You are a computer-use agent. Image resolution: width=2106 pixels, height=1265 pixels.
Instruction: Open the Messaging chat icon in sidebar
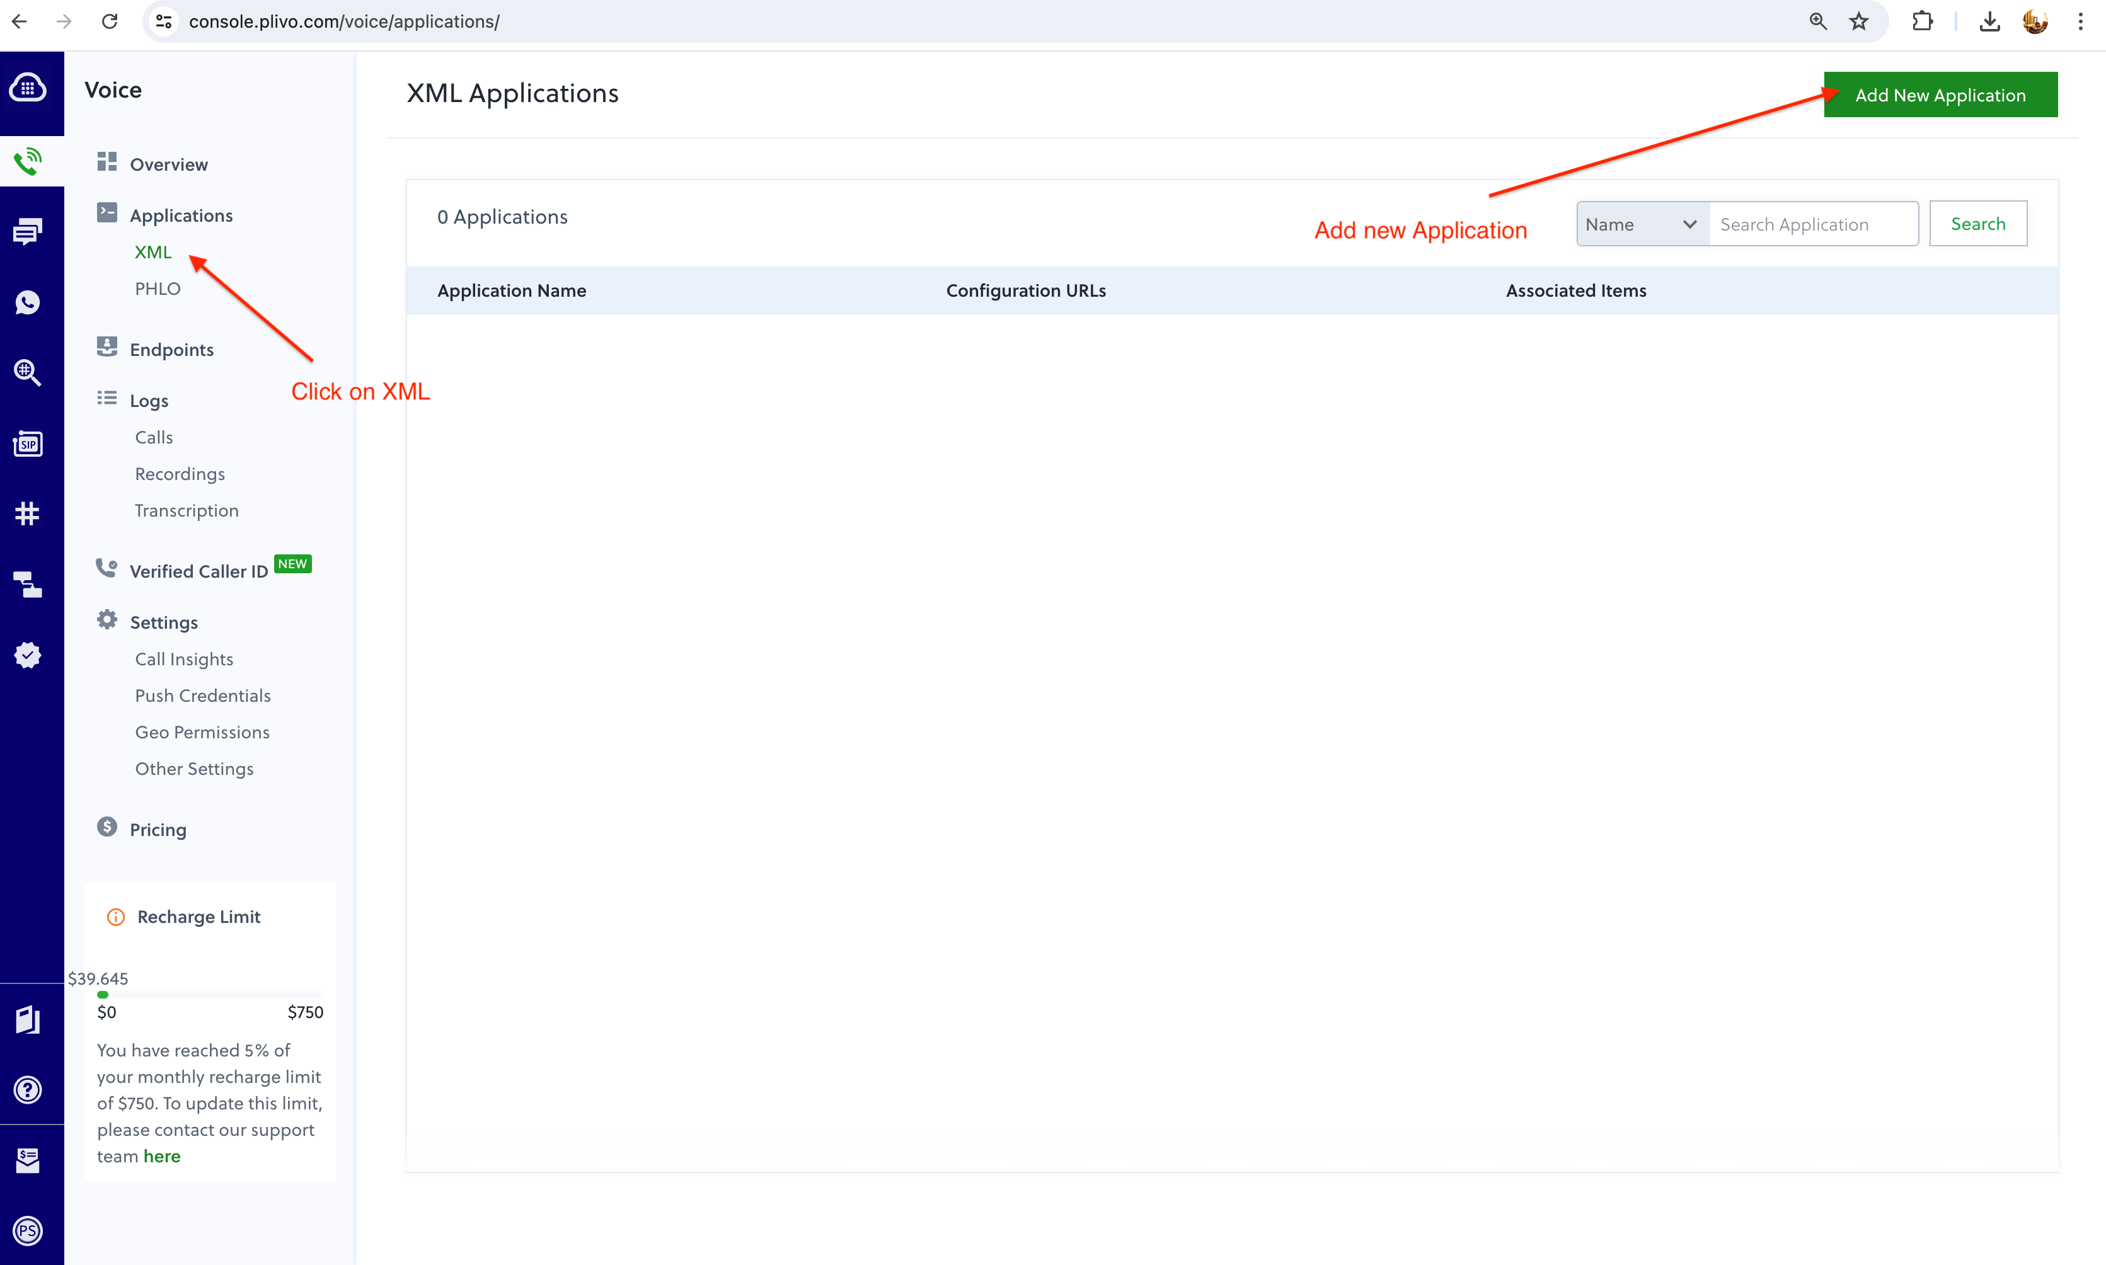pyautogui.click(x=28, y=232)
